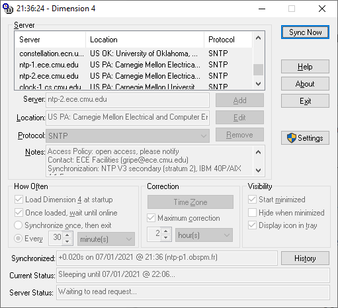Click the Sync Now button
338x308 pixels.
click(305, 32)
